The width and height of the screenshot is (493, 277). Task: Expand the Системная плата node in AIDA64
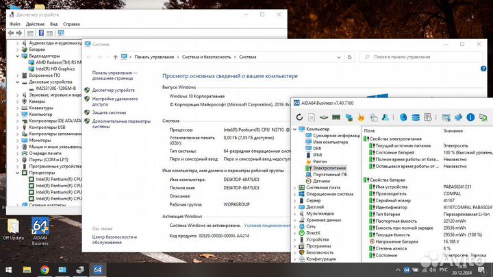(x=294, y=188)
